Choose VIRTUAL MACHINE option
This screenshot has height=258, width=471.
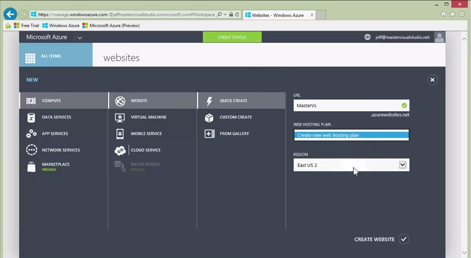pyautogui.click(x=152, y=117)
